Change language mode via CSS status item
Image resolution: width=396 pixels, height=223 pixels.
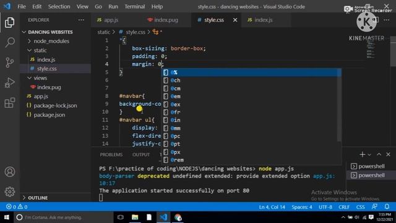360,207
